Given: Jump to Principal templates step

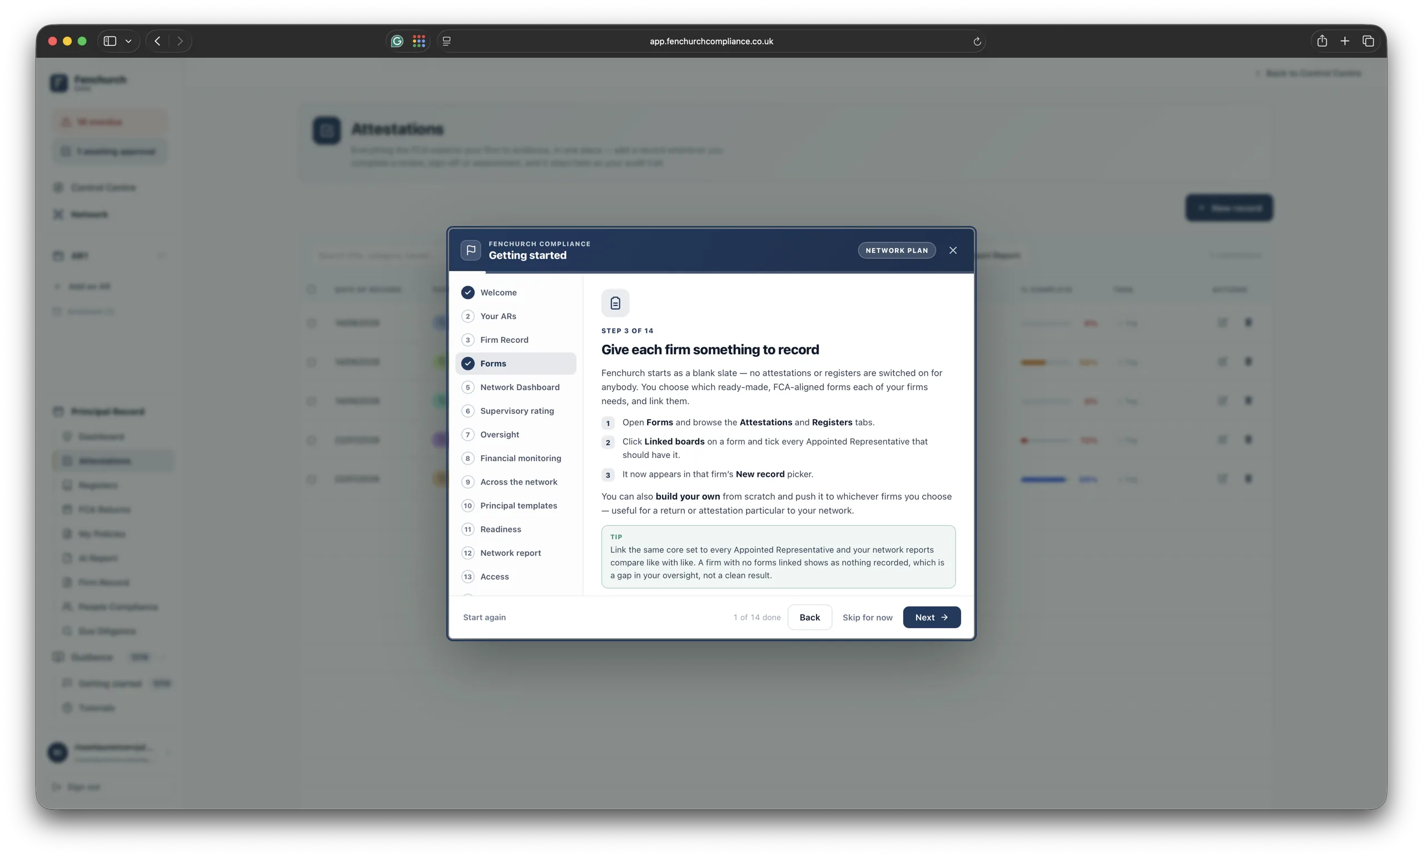Looking at the screenshot, I should click(x=516, y=505).
